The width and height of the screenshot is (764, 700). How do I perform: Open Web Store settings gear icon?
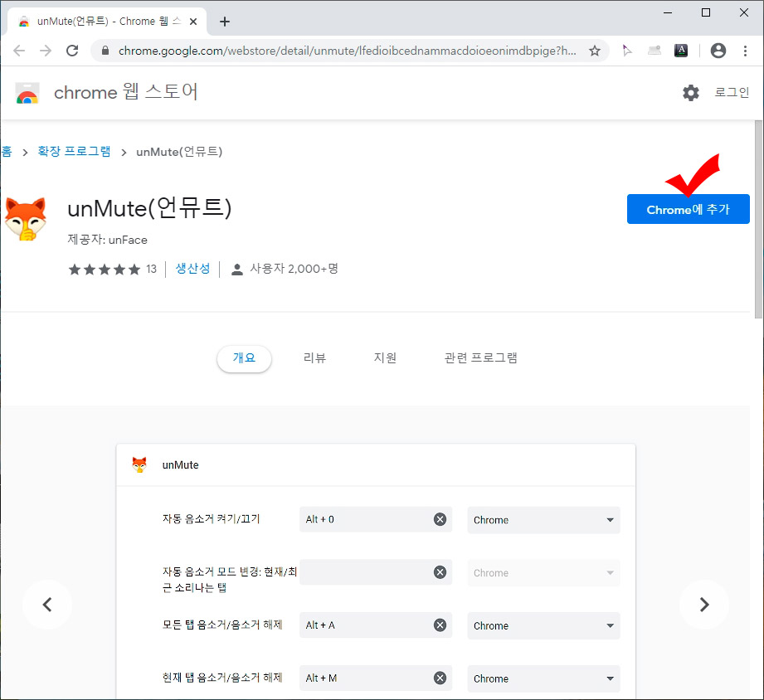690,93
